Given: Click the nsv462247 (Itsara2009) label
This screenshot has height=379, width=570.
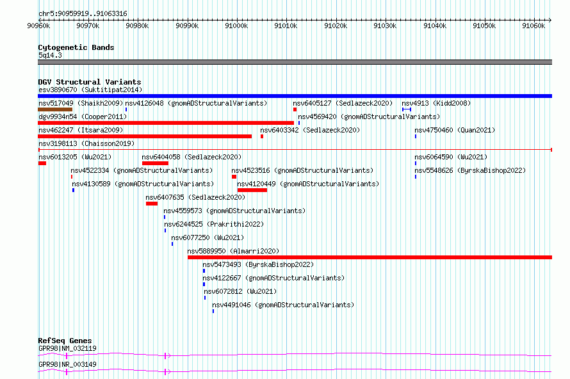Looking at the screenshot, I should (x=81, y=130).
